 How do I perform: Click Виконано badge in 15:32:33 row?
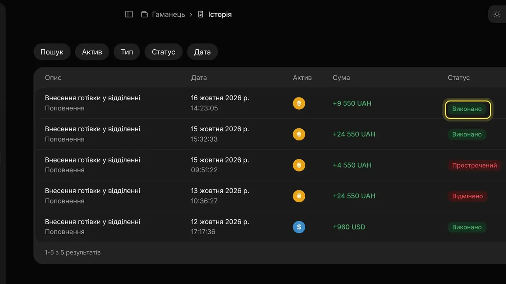click(x=467, y=135)
